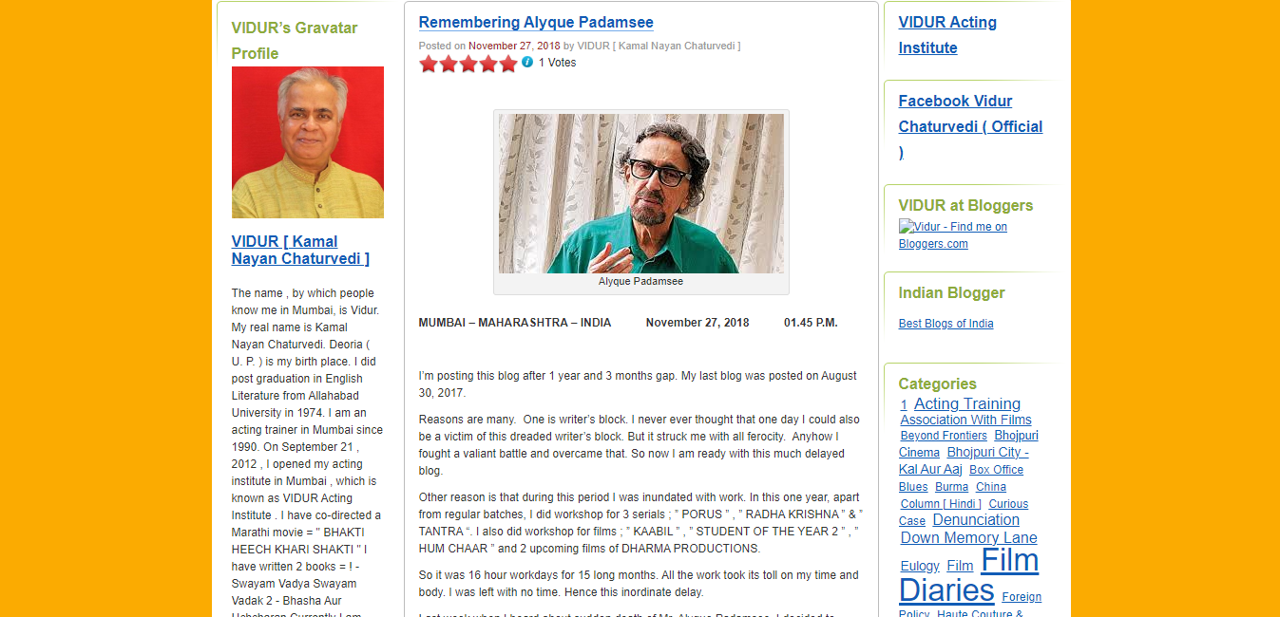1280x617 pixels.
Task: Open the Acting Training category
Action: 967,403
